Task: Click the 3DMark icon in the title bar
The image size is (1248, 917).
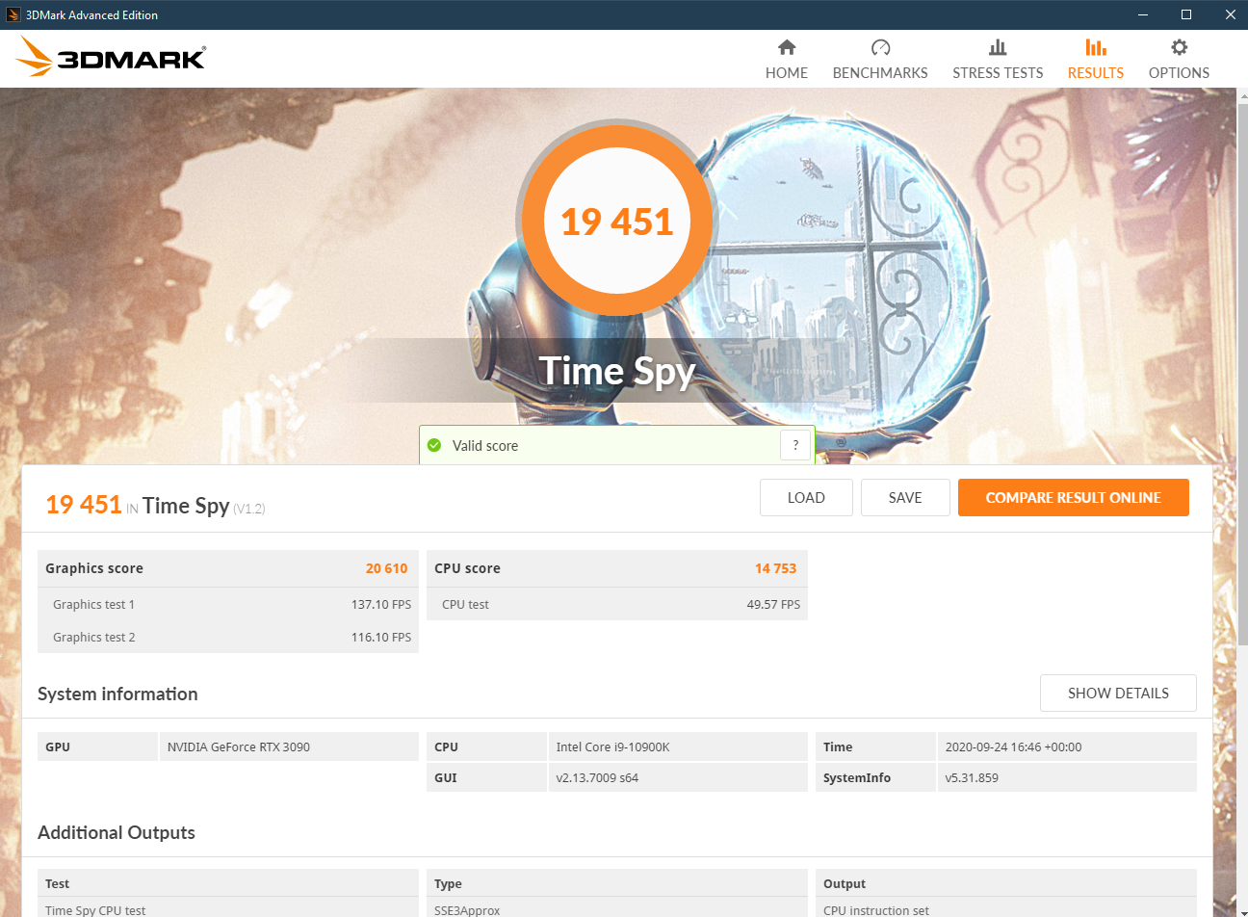Action: pos(13,14)
